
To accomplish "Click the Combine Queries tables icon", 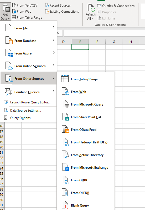I will [8, 92].
